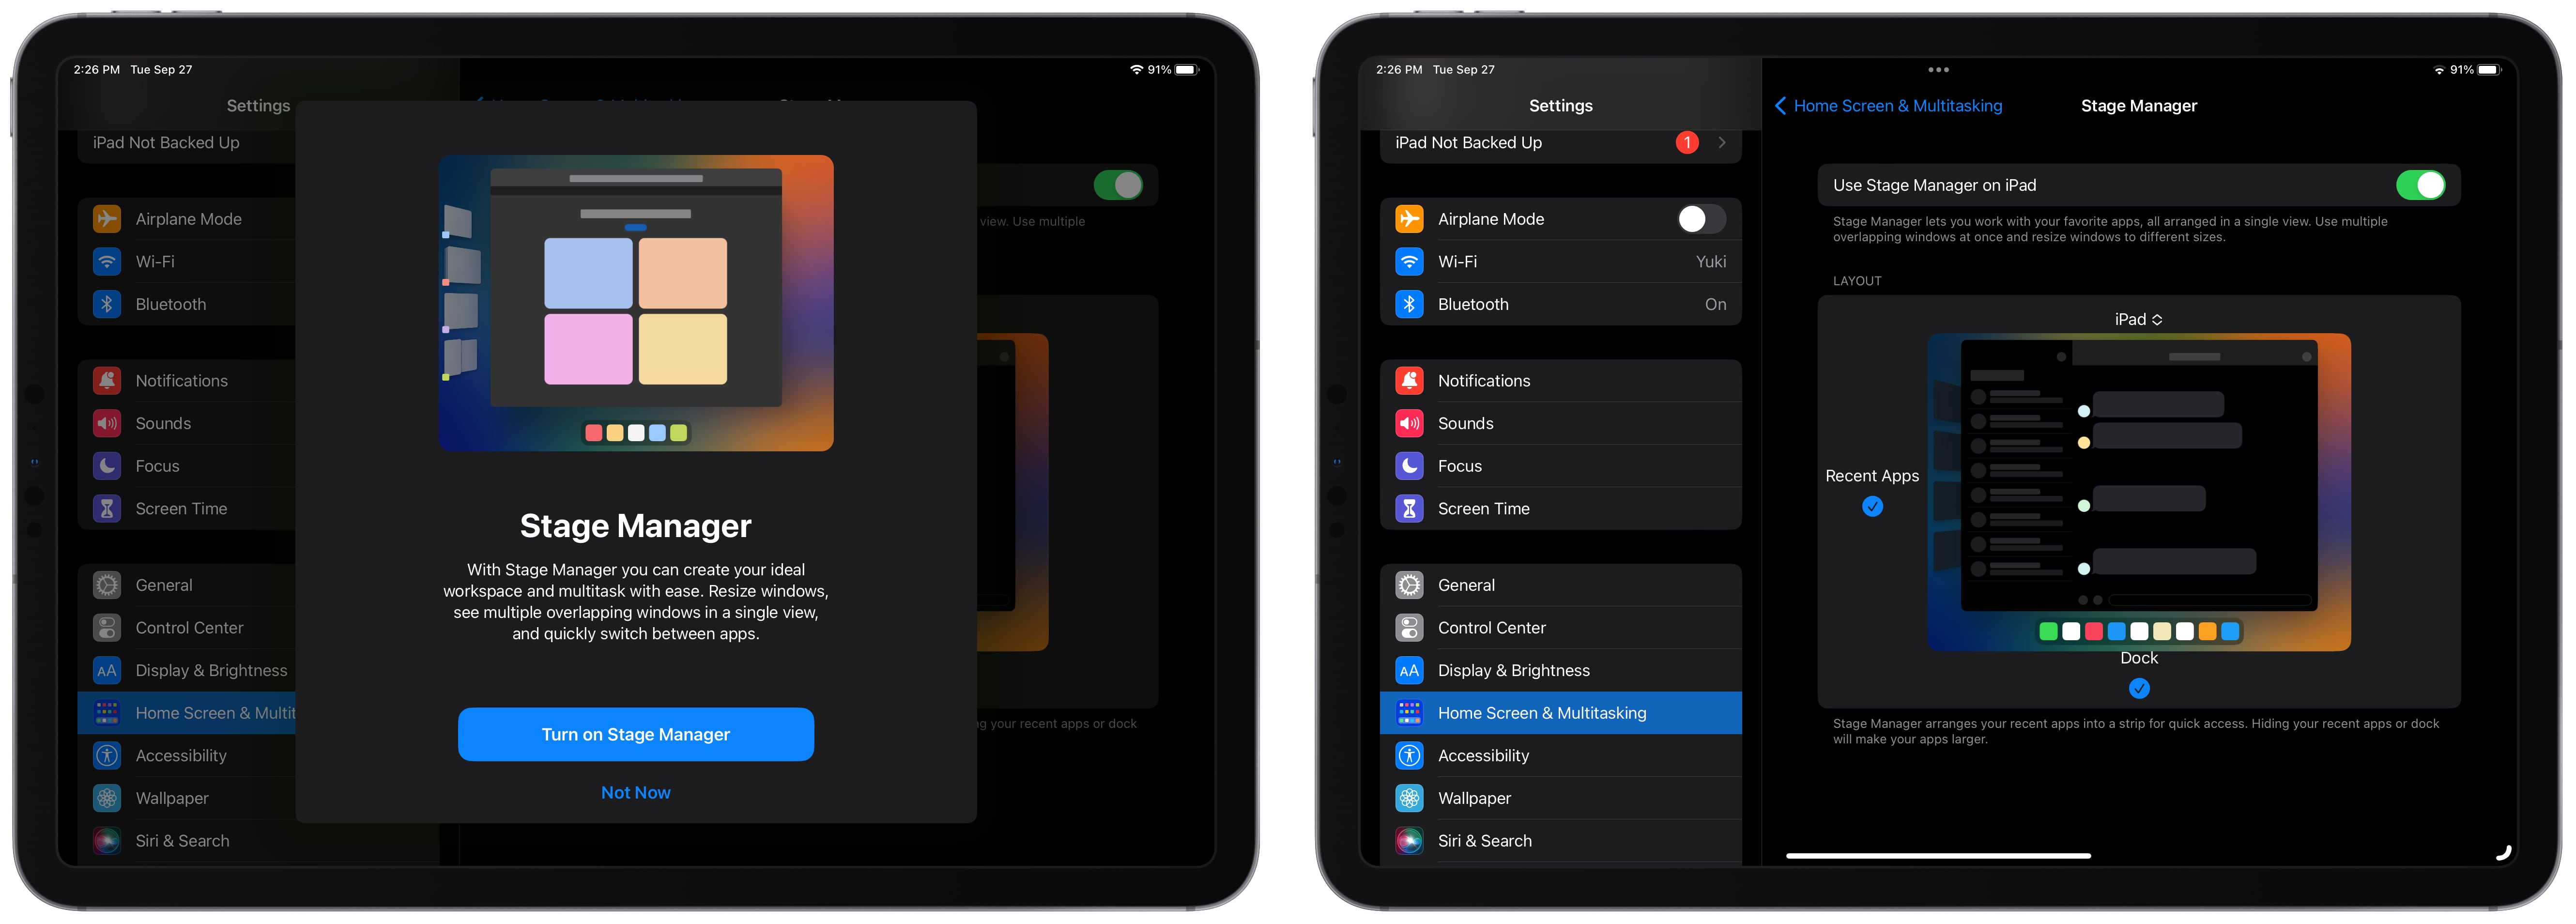Tap Turn on Stage Manager button
This screenshot has height=924, width=2576.
pyautogui.click(x=636, y=733)
